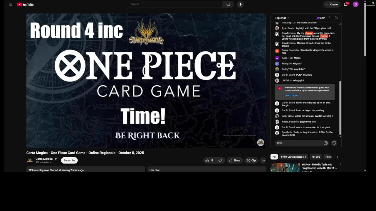376x211 pixels.
Task: Select the For you chip
Action: pyautogui.click(x=316, y=157)
